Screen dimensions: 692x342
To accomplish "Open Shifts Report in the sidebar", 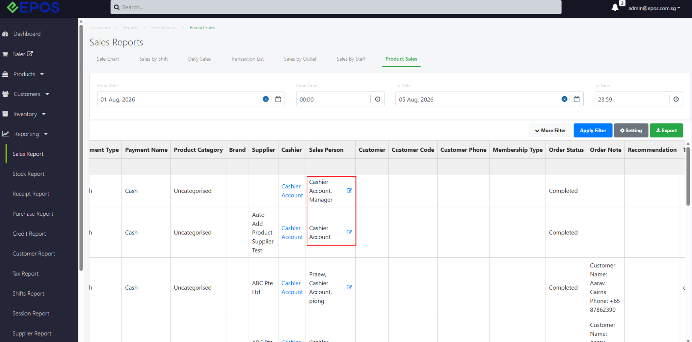I will 28,294.
